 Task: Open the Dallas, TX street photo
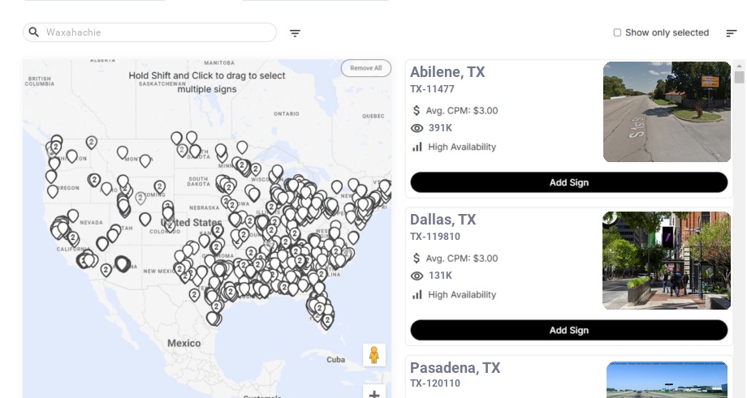667,260
